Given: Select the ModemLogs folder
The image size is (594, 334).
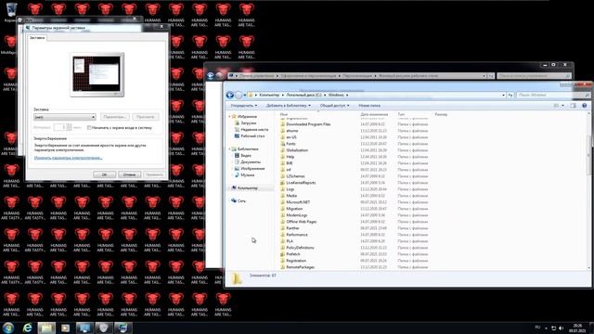Looking at the screenshot, I should click(x=297, y=215).
